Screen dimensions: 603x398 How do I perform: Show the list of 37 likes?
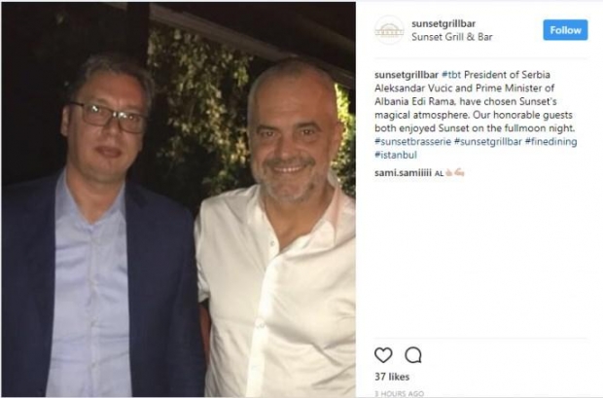tap(392, 377)
